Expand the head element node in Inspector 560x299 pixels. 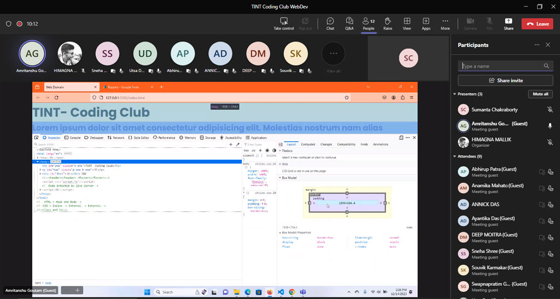(38, 158)
